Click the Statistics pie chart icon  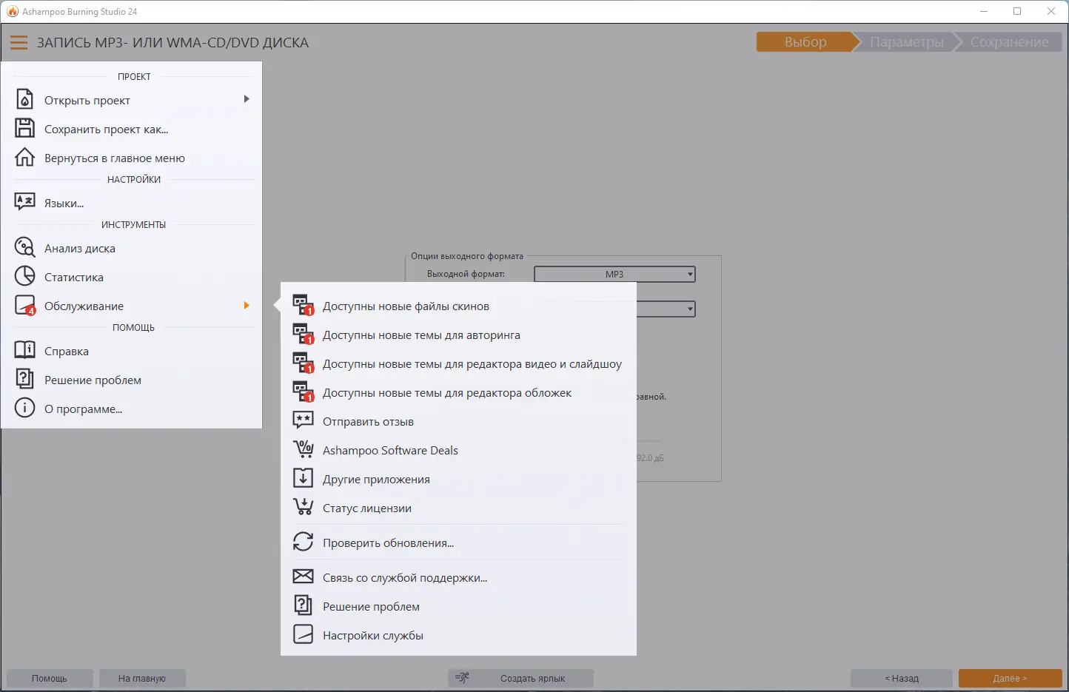(24, 277)
